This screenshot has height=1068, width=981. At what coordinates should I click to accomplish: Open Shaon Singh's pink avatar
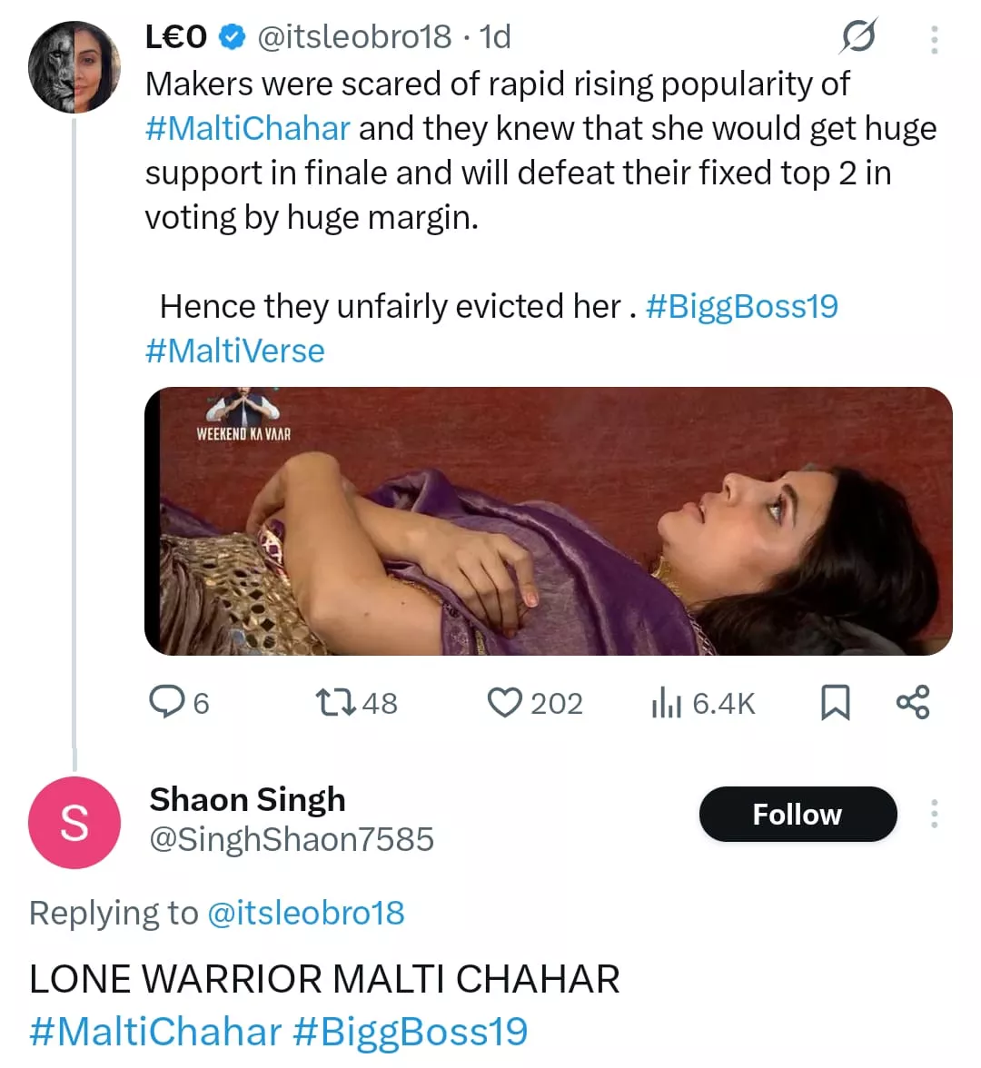pos(74,823)
